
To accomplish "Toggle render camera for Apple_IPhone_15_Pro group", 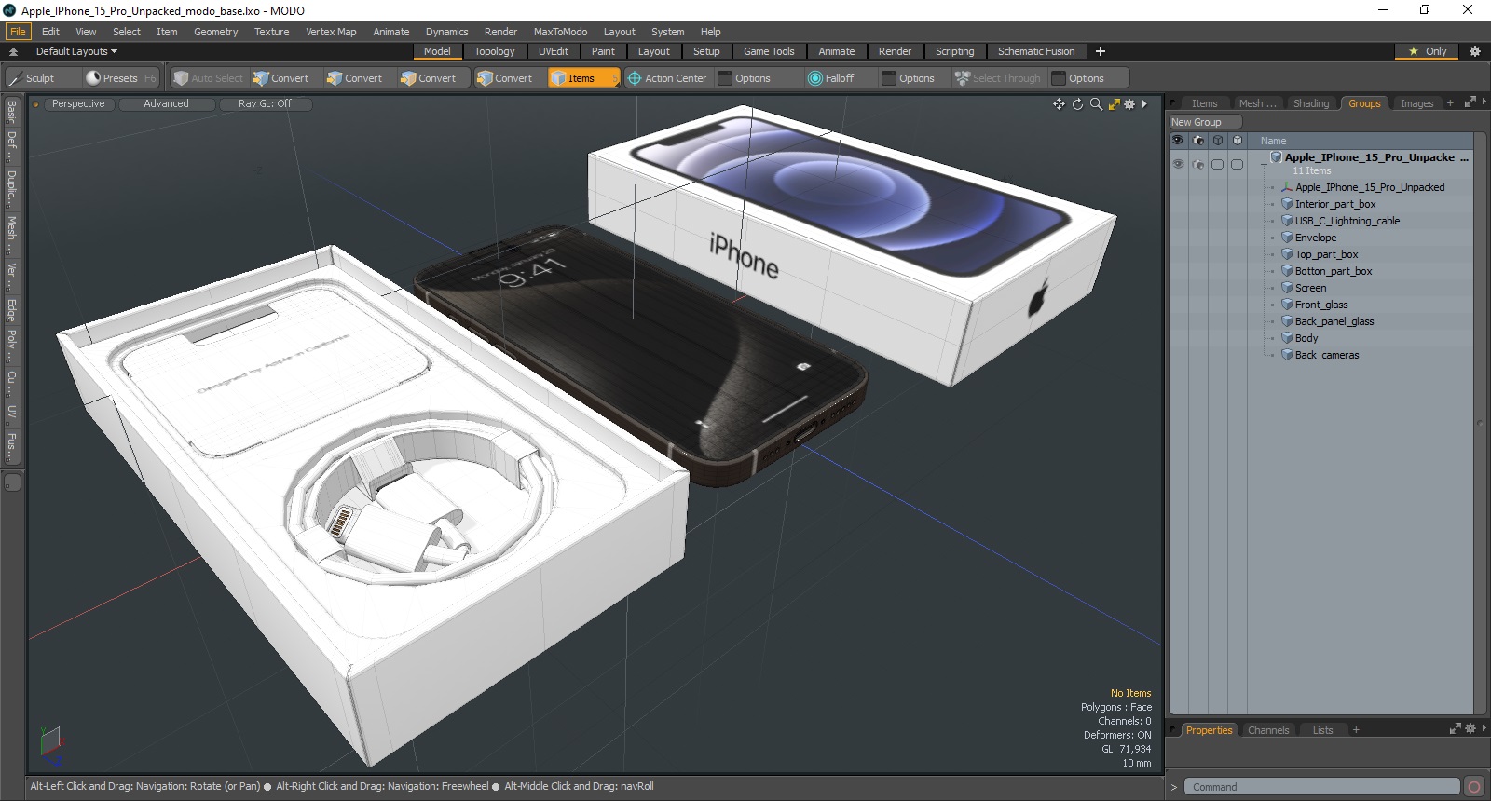I will click(x=1198, y=164).
